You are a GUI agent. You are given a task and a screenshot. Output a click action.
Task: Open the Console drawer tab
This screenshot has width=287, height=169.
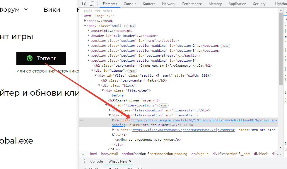click(96, 161)
